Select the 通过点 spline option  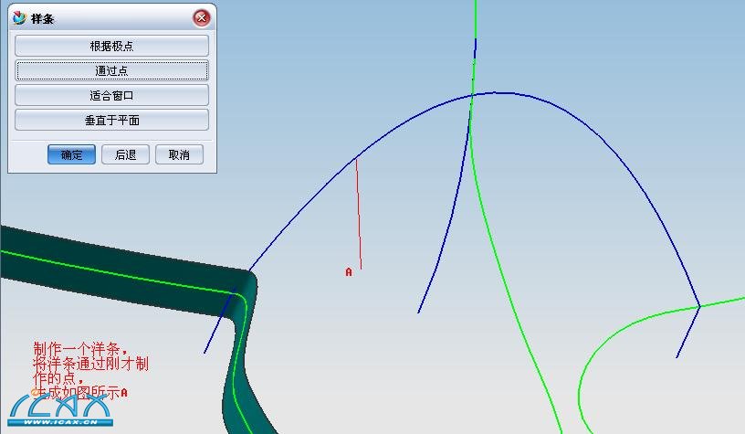tap(111, 71)
